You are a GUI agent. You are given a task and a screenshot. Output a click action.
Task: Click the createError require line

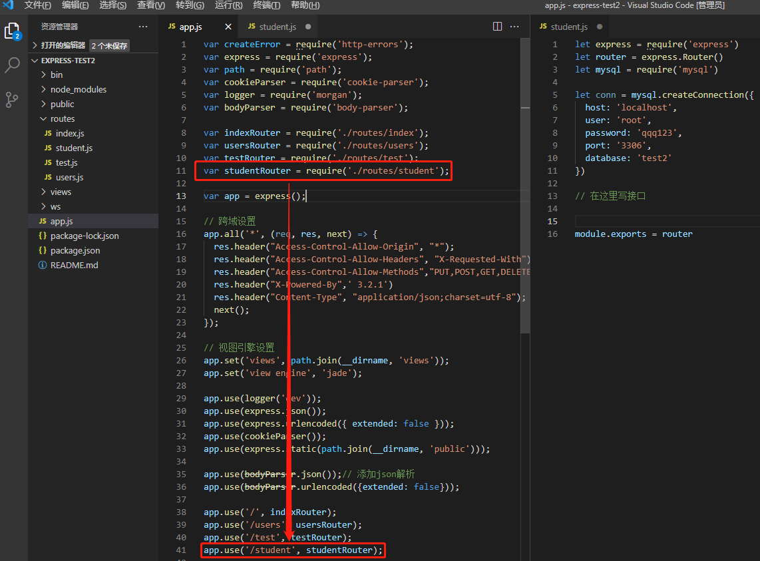pos(308,44)
